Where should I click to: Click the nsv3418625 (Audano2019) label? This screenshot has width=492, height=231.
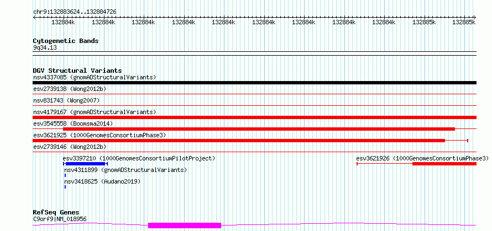pyautogui.click(x=102, y=181)
